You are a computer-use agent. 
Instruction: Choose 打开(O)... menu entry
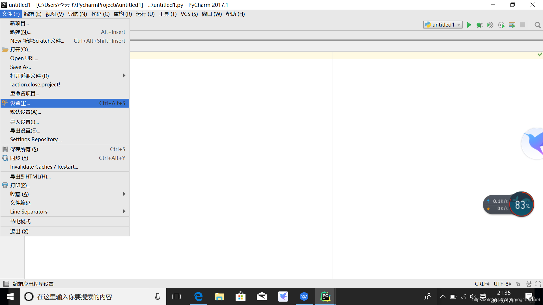coord(65,49)
